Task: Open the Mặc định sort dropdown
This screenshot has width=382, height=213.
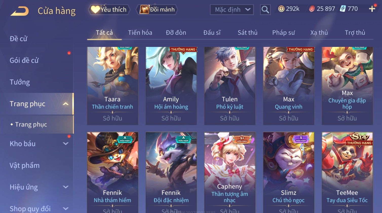Action: coord(232,10)
